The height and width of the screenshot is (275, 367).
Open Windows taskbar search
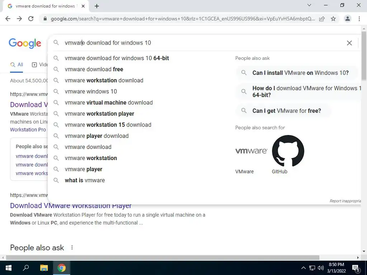click(x=26, y=268)
